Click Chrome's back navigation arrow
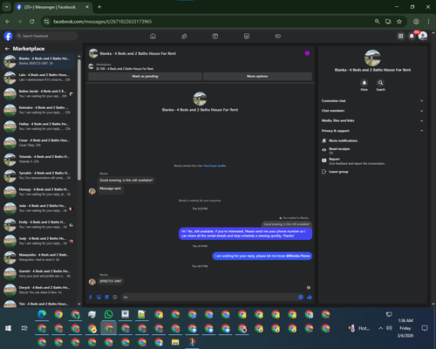The image size is (436, 349). (x=8, y=22)
